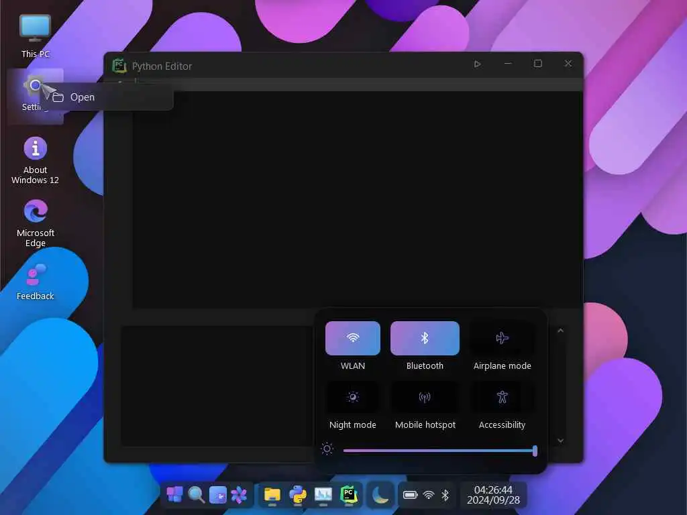
Task: Click the Run icon in Python Editor title bar
Action: (x=477, y=64)
